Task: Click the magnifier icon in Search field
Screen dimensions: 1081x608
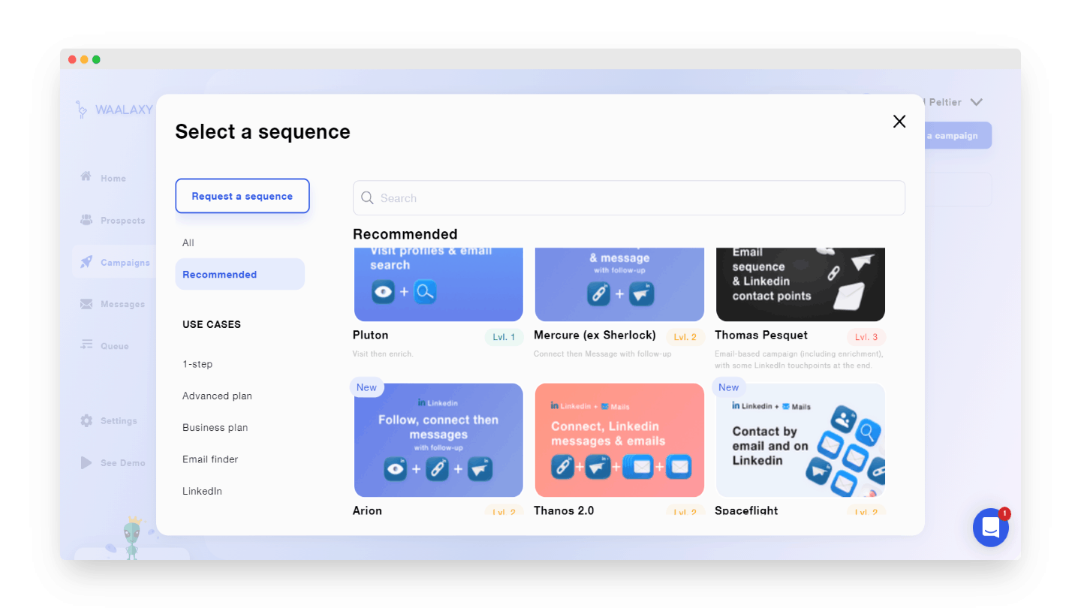Action: tap(367, 198)
